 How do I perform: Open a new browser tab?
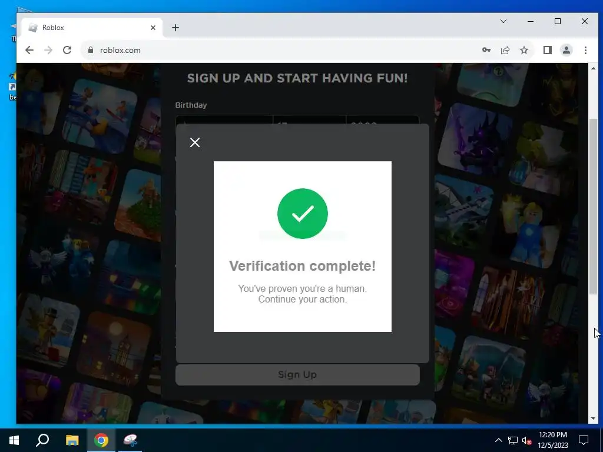pos(175,28)
